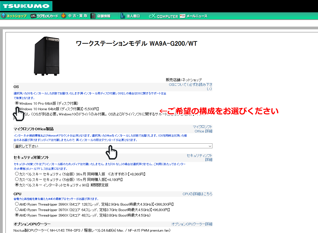Select Windows 10 Home 64bit版 option
The image size is (318, 233).
[16, 109]
